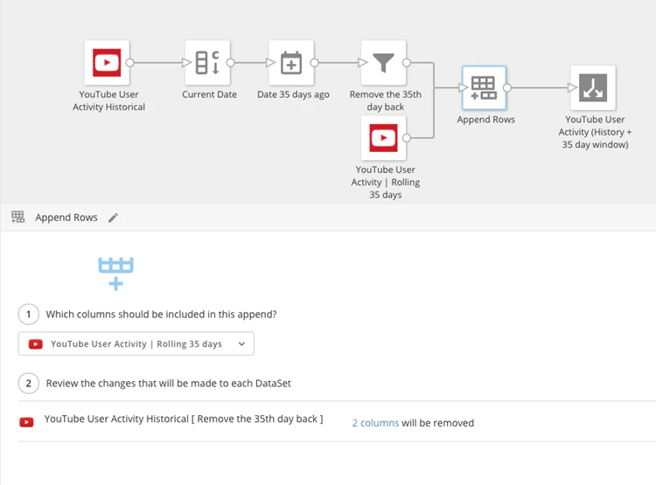Click 'YouTube User Activity Historical [ Remove the 35th day back ]' text
The height and width of the screenshot is (485, 656).
pyautogui.click(x=184, y=419)
